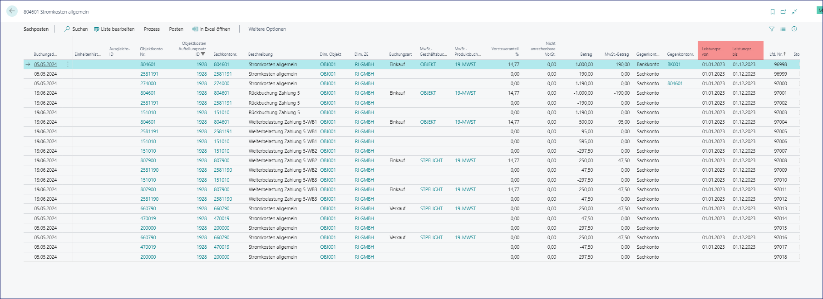Switch layout with the list view icon
This screenshot has height=299, width=823.
[x=783, y=29]
